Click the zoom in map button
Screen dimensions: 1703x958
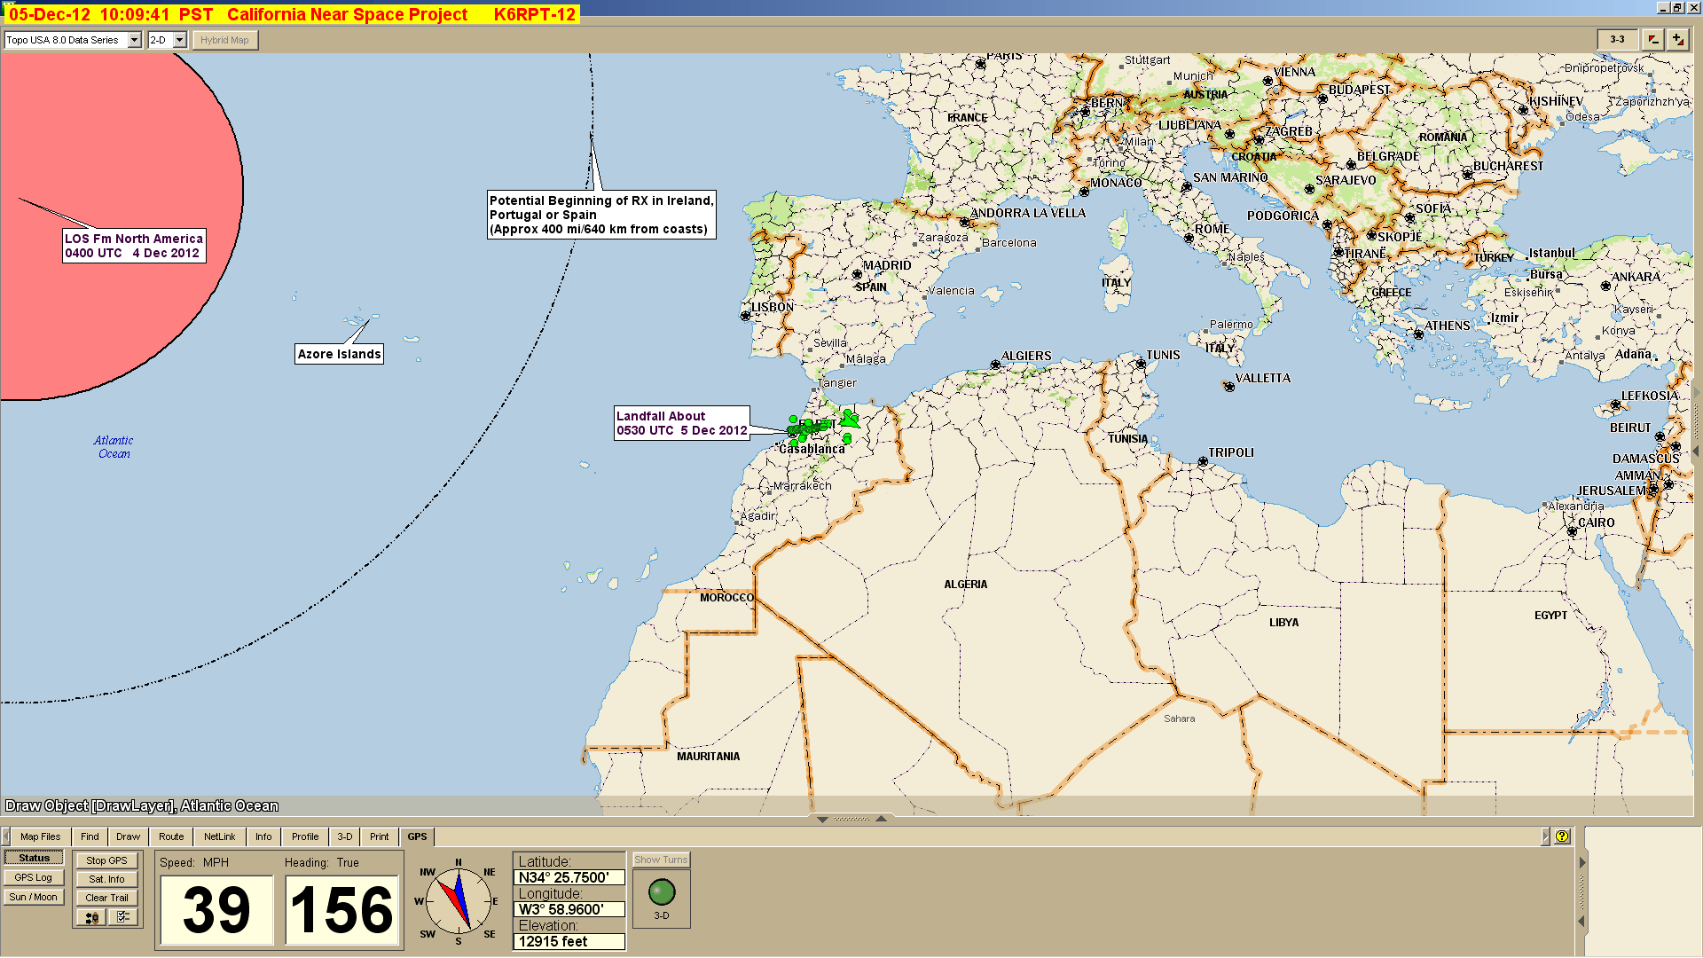[1678, 40]
